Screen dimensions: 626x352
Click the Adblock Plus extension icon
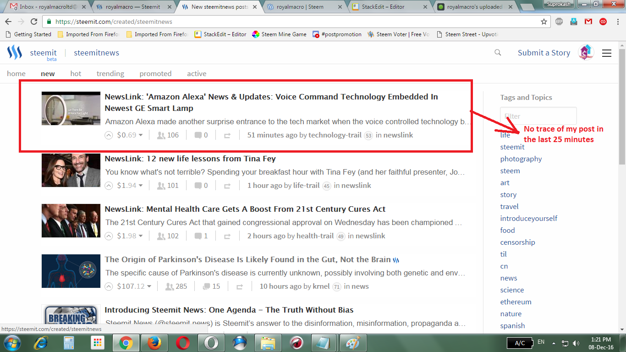click(559, 22)
